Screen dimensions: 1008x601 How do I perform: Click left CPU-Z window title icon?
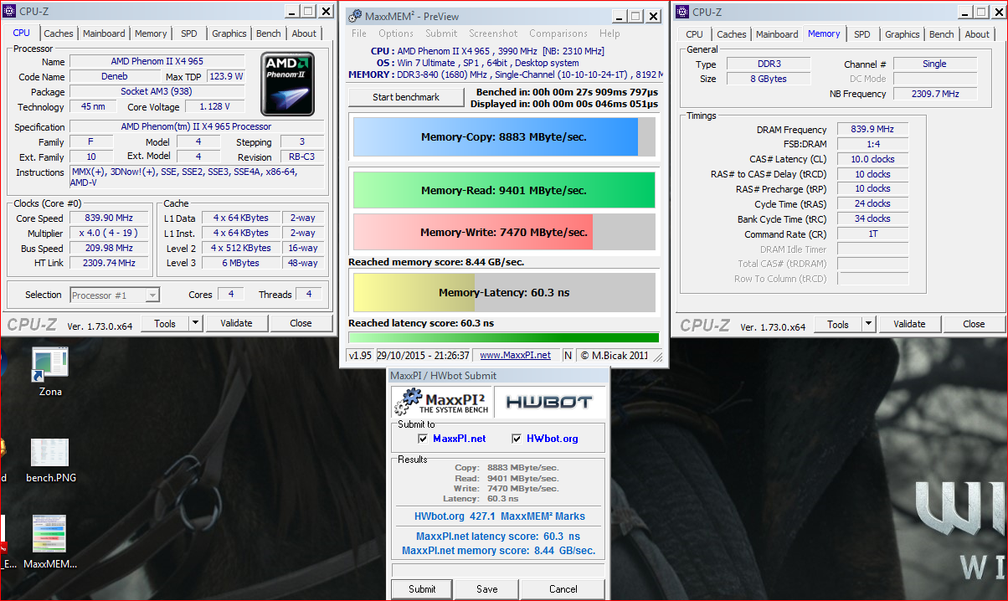click(9, 12)
